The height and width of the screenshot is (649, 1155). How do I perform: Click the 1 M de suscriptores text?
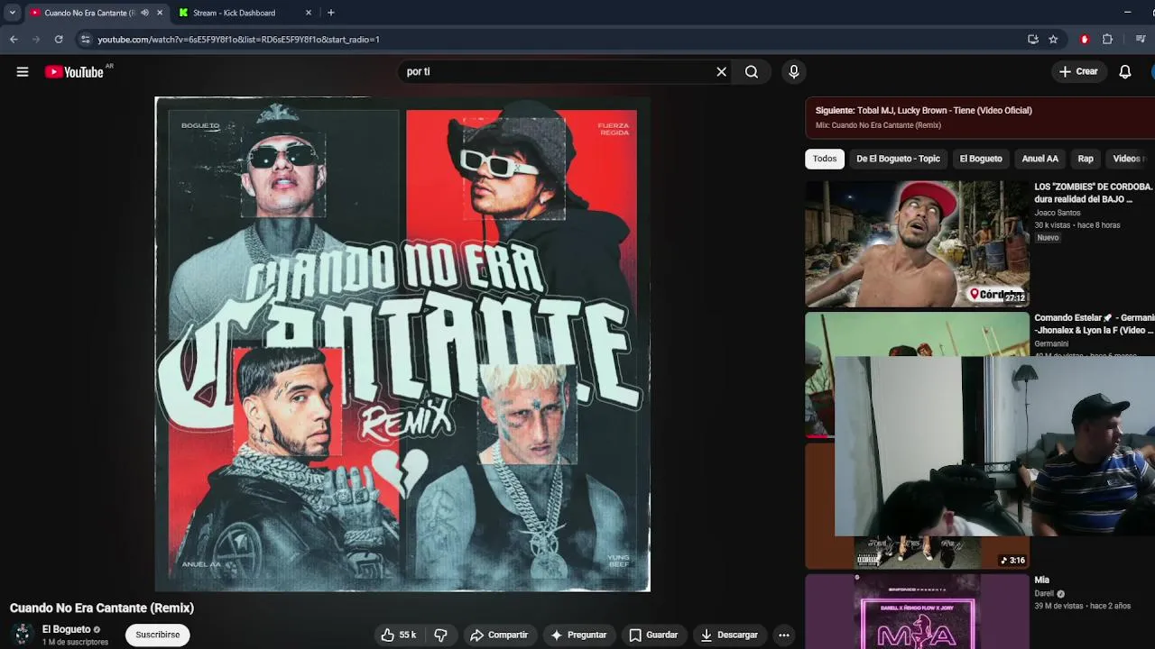75,643
